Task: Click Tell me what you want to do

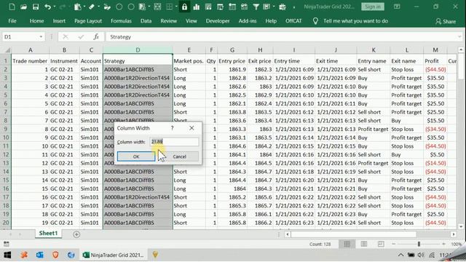Action: pos(355,21)
